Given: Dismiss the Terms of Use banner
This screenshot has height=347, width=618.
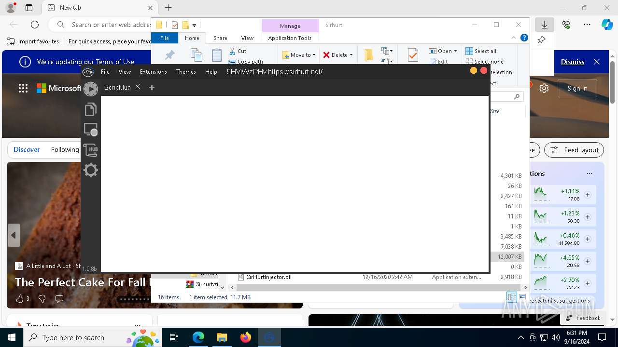Looking at the screenshot, I should [x=573, y=62].
